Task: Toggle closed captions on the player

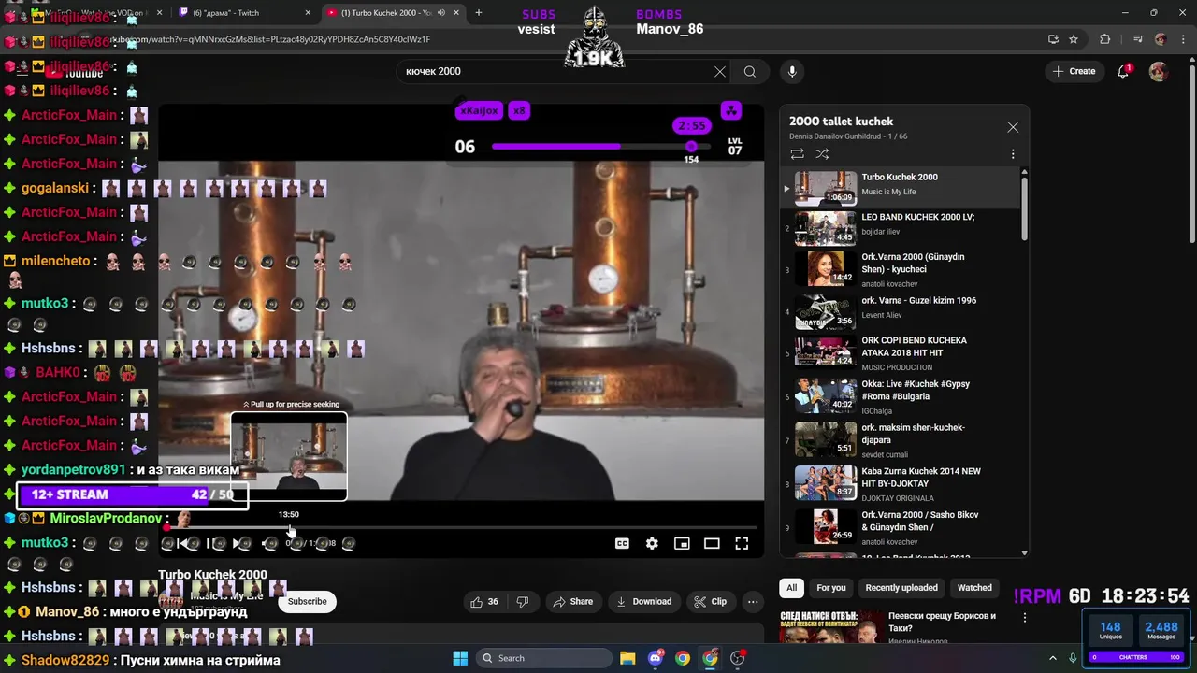Action: point(622,543)
